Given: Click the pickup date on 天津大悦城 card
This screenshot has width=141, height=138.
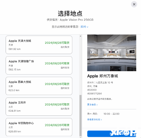Looking at the screenshot, I should click(x=57, y=43).
